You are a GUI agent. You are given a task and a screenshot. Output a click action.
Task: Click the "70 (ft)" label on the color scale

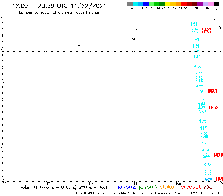[x=215, y=8]
